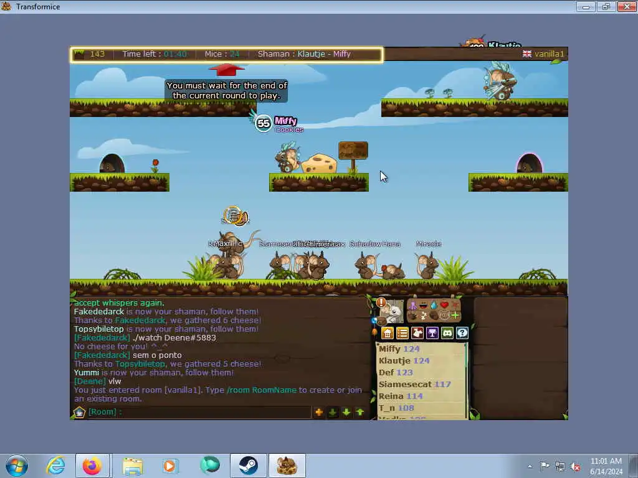Screen dimensions: 638x478
Task: Click the mouse hole on left platform
Action: (112, 164)
